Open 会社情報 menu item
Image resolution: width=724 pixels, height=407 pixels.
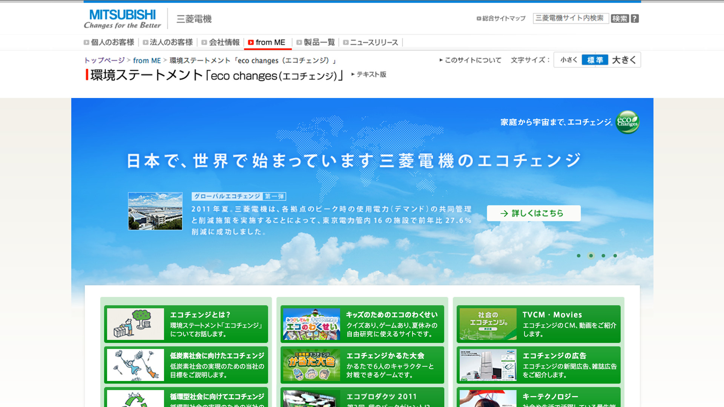(x=221, y=42)
